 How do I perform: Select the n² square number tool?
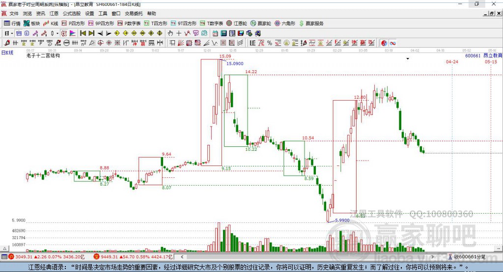(84, 43)
